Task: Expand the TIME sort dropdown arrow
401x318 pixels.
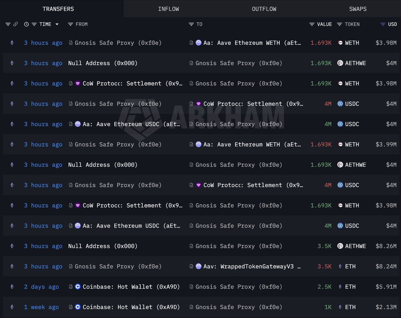Action: tap(57, 24)
